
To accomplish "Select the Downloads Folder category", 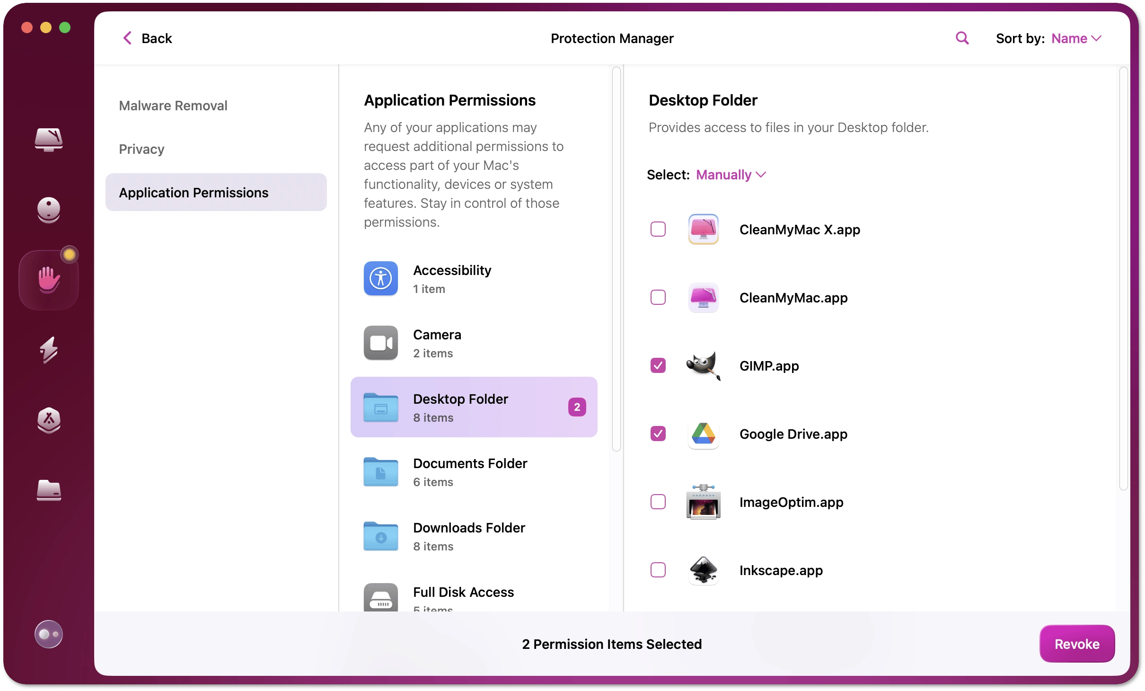I will 474,536.
